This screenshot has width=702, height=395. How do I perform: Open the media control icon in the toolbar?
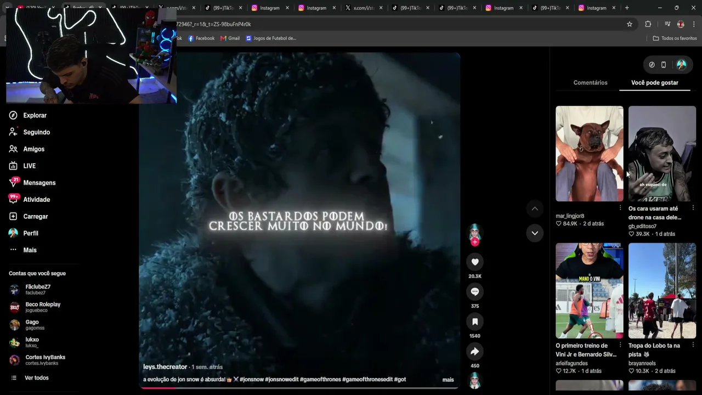point(667,24)
